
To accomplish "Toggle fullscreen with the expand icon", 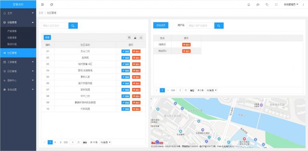I will coord(276,4).
